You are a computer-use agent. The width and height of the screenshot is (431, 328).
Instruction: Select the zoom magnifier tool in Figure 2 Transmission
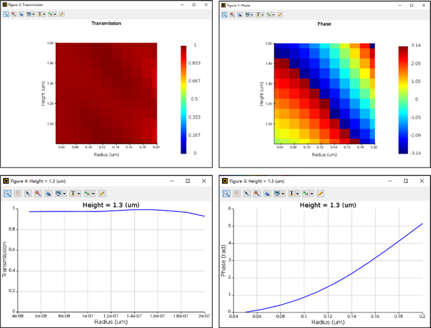6,13
